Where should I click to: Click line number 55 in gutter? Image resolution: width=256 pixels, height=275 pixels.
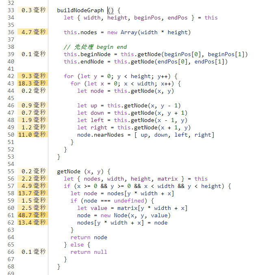pyautogui.click(x=11, y=171)
